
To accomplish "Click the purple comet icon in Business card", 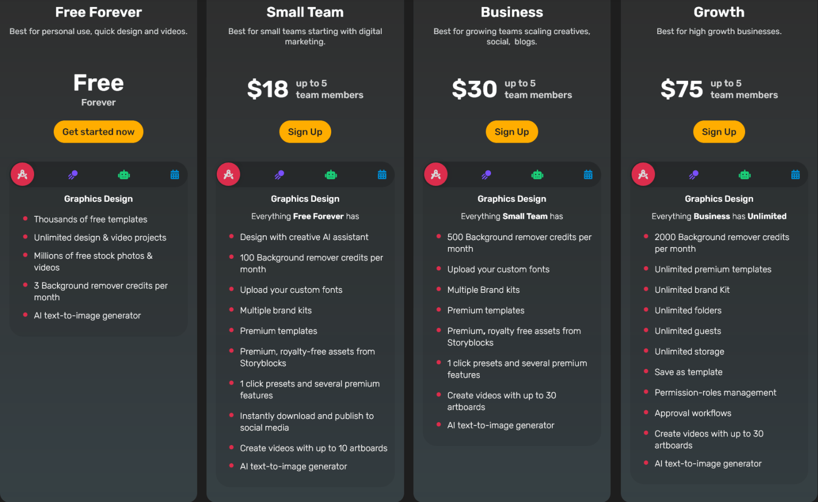I will 486,174.
